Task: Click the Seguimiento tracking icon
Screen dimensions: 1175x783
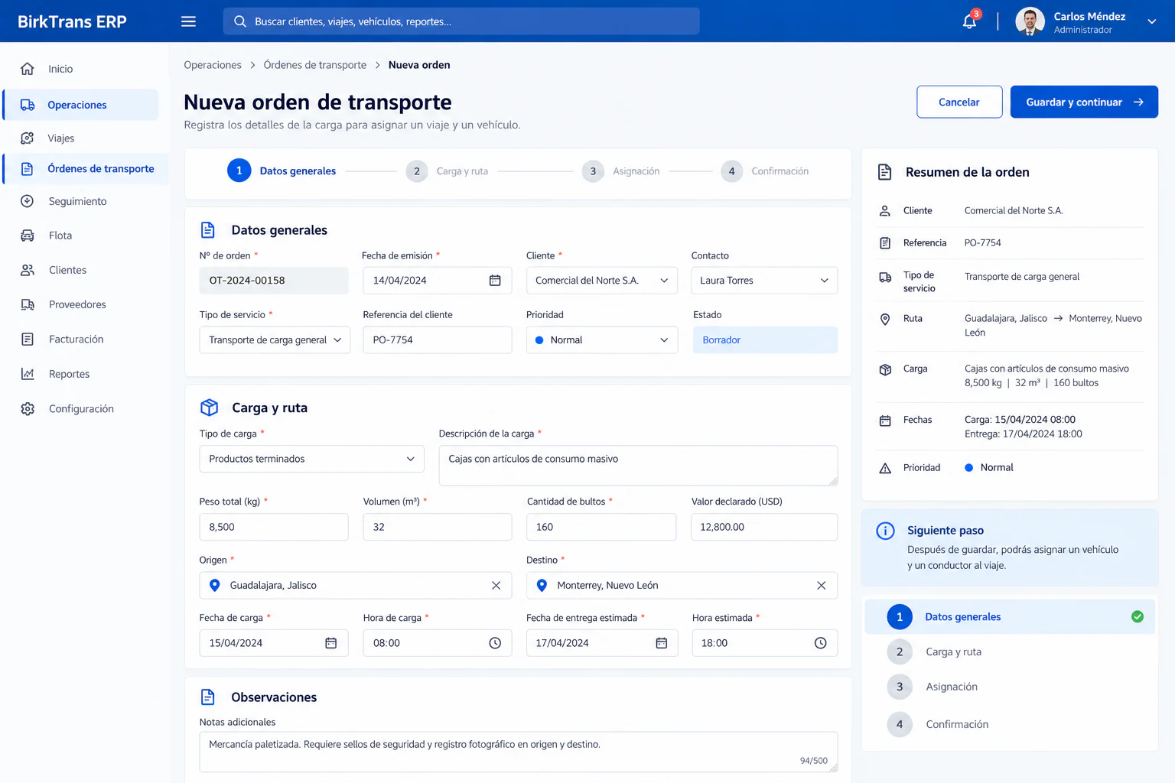Action: tap(28, 201)
